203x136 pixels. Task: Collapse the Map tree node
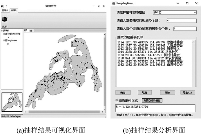click(2, 30)
